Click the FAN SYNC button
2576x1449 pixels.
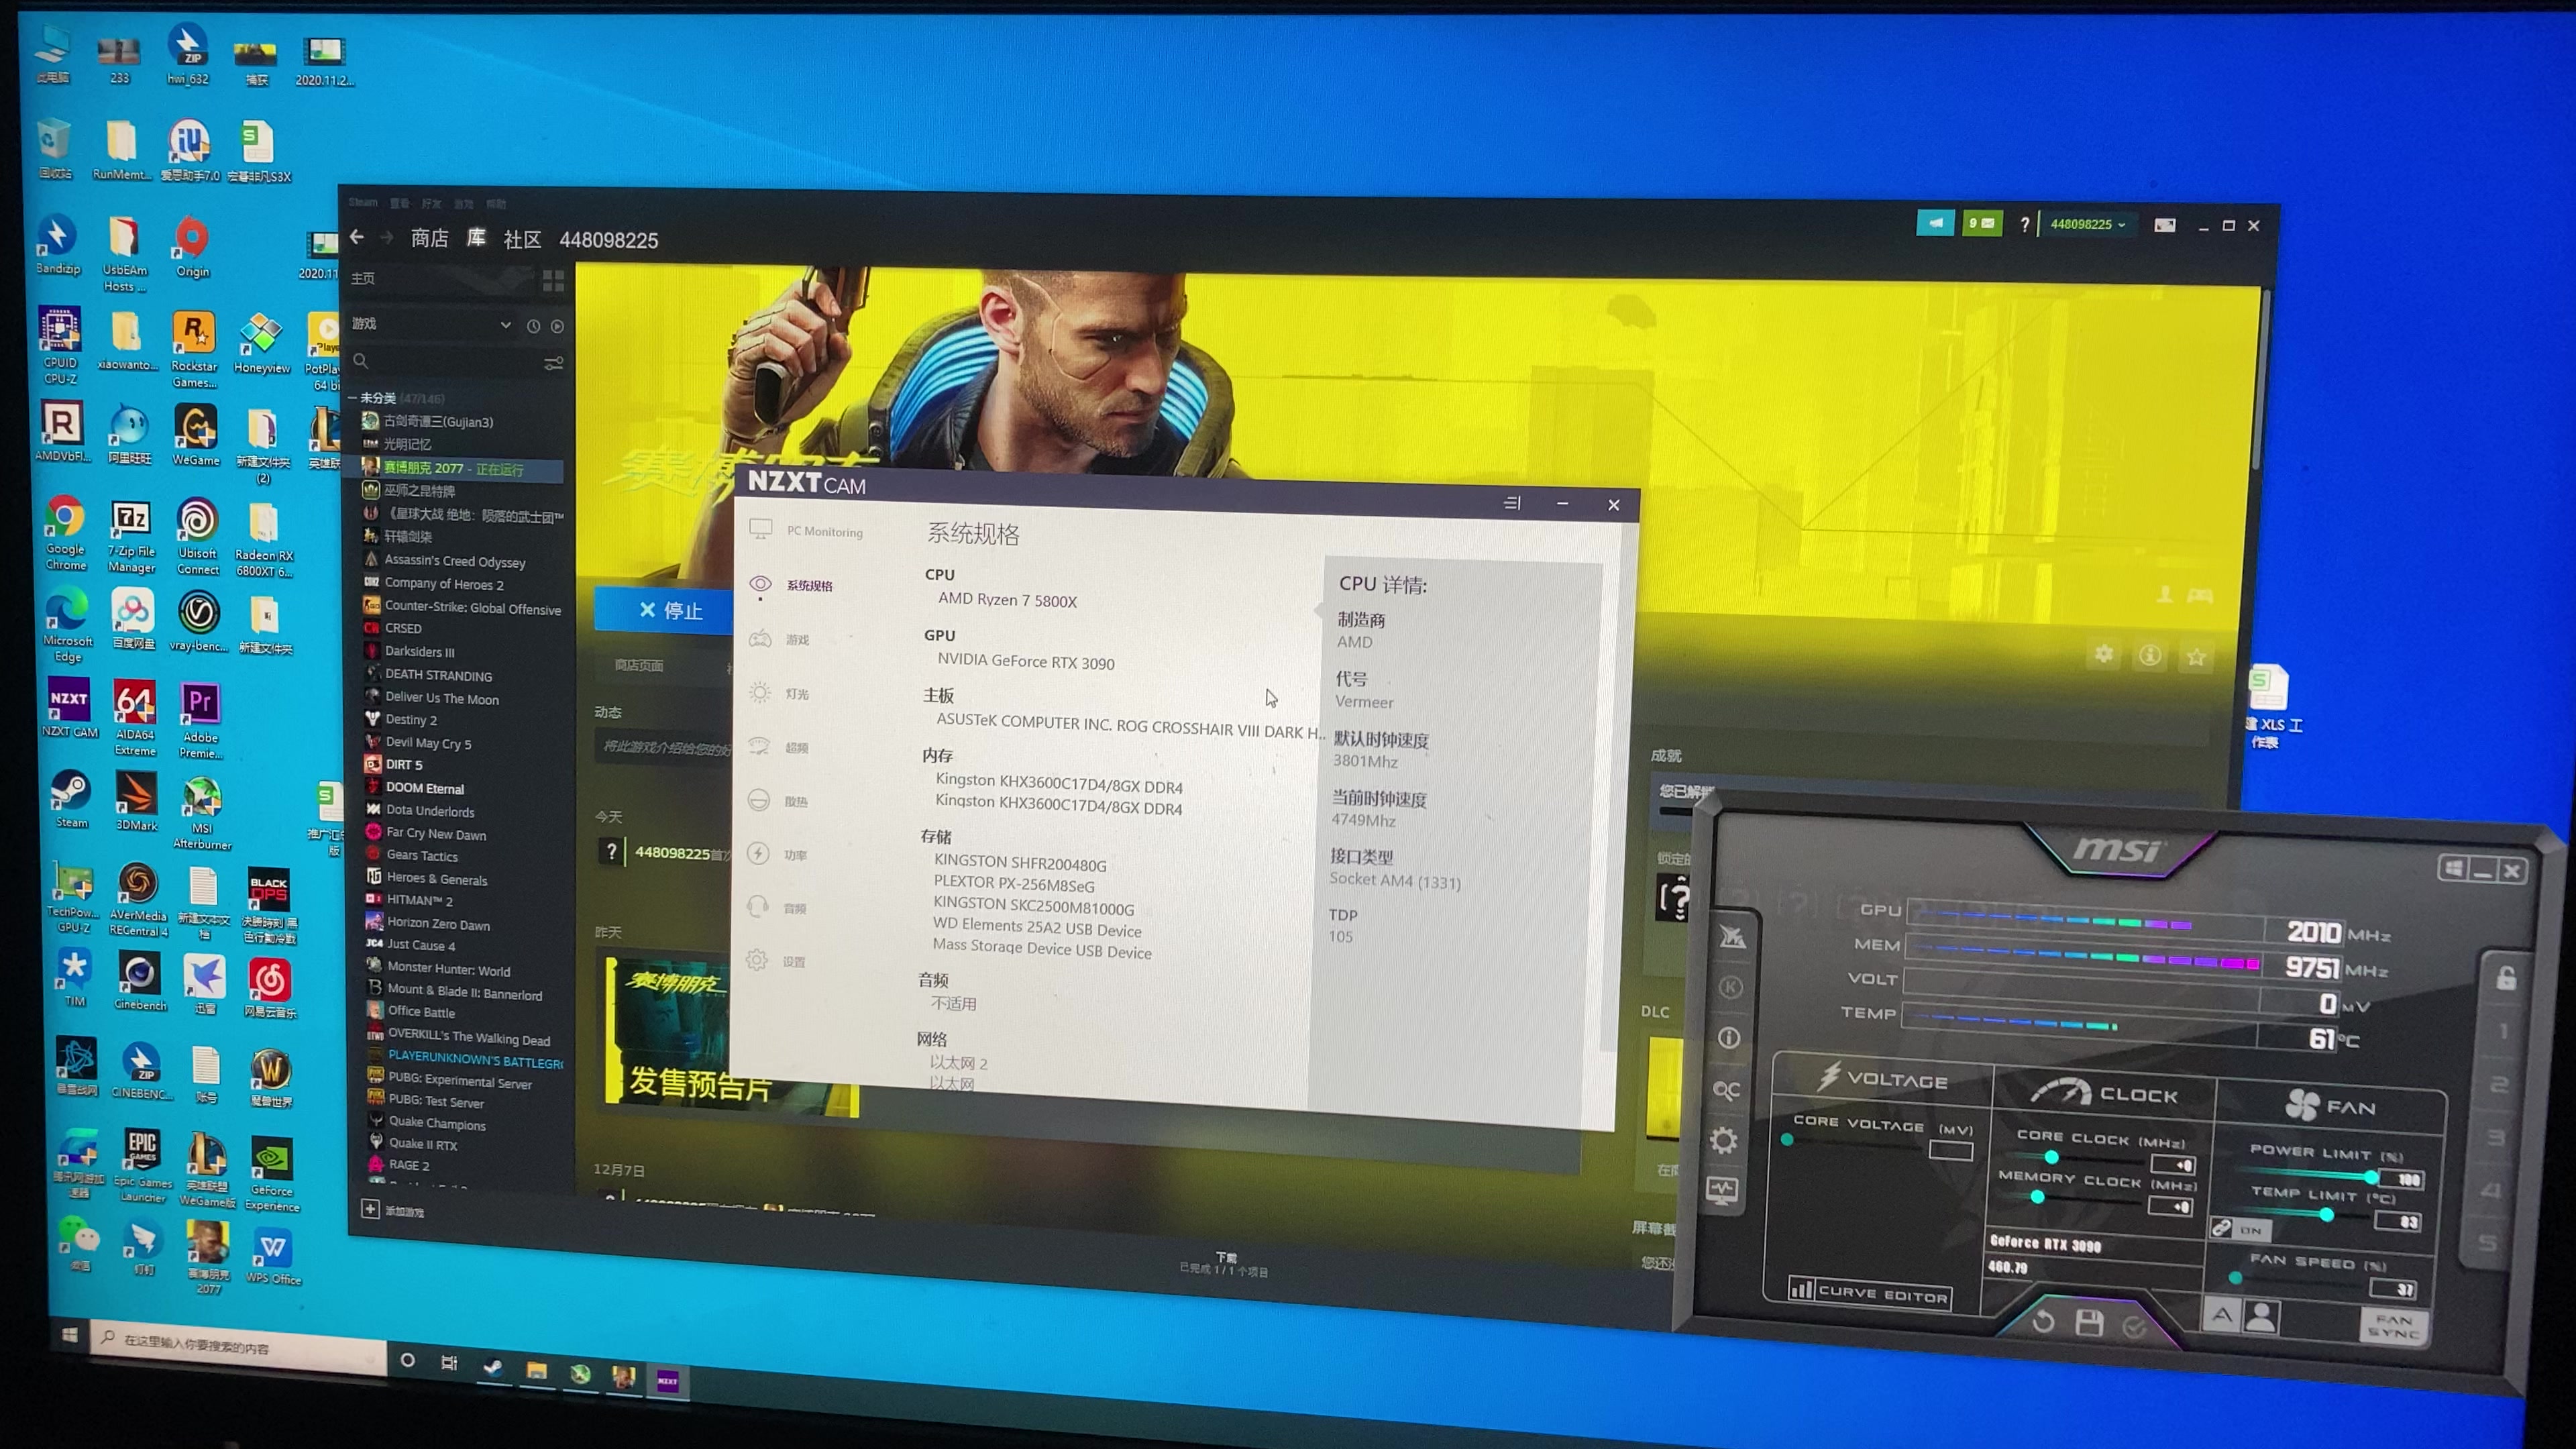(x=2394, y=1327)
